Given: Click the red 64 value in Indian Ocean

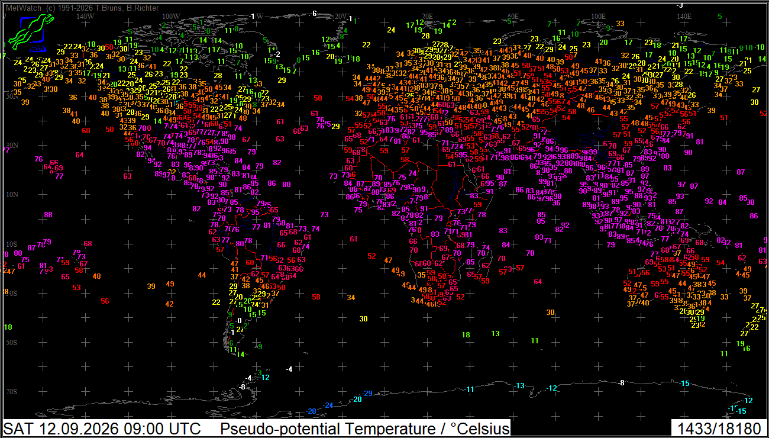Looking at the screenshot, I should click(x=538, y=282).
